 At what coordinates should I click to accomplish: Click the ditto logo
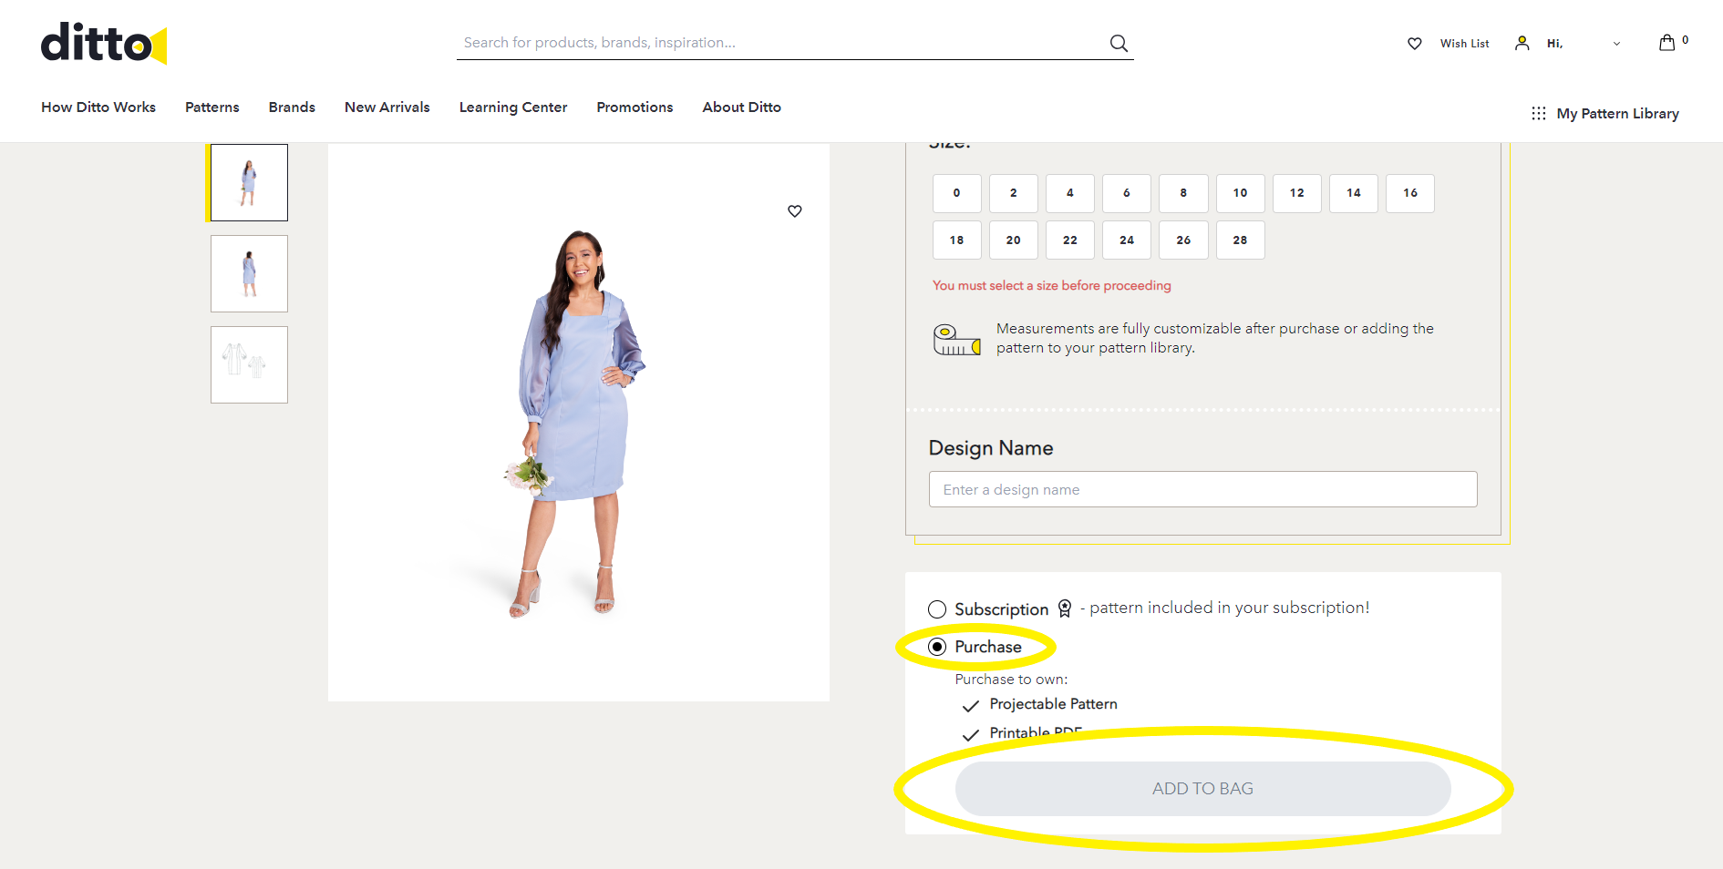[x=104, y=43]
